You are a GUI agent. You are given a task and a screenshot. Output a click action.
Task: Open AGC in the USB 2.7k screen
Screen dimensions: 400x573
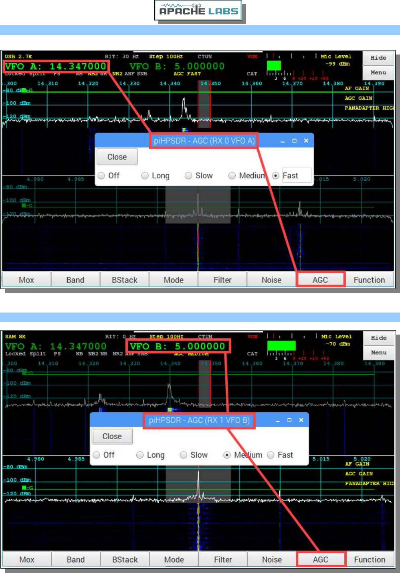[x=320, y=280]
